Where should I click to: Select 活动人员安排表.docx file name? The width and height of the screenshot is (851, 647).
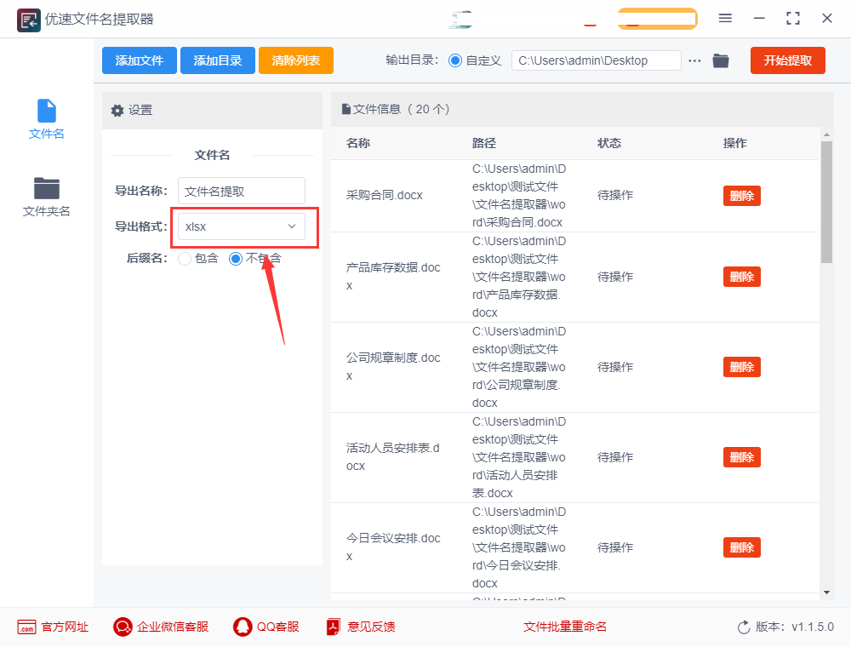coord(393,456)
